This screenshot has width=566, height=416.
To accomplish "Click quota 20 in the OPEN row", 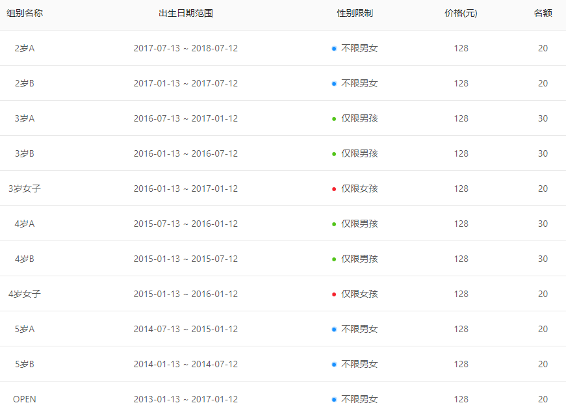I will pos(543,399).
